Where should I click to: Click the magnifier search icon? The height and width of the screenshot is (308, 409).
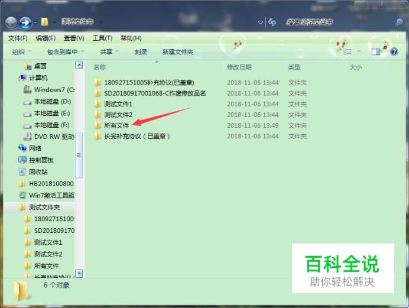399,22
